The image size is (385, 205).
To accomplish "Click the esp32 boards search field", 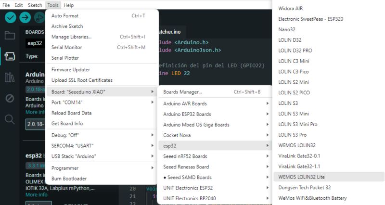I will coord(35,43).
